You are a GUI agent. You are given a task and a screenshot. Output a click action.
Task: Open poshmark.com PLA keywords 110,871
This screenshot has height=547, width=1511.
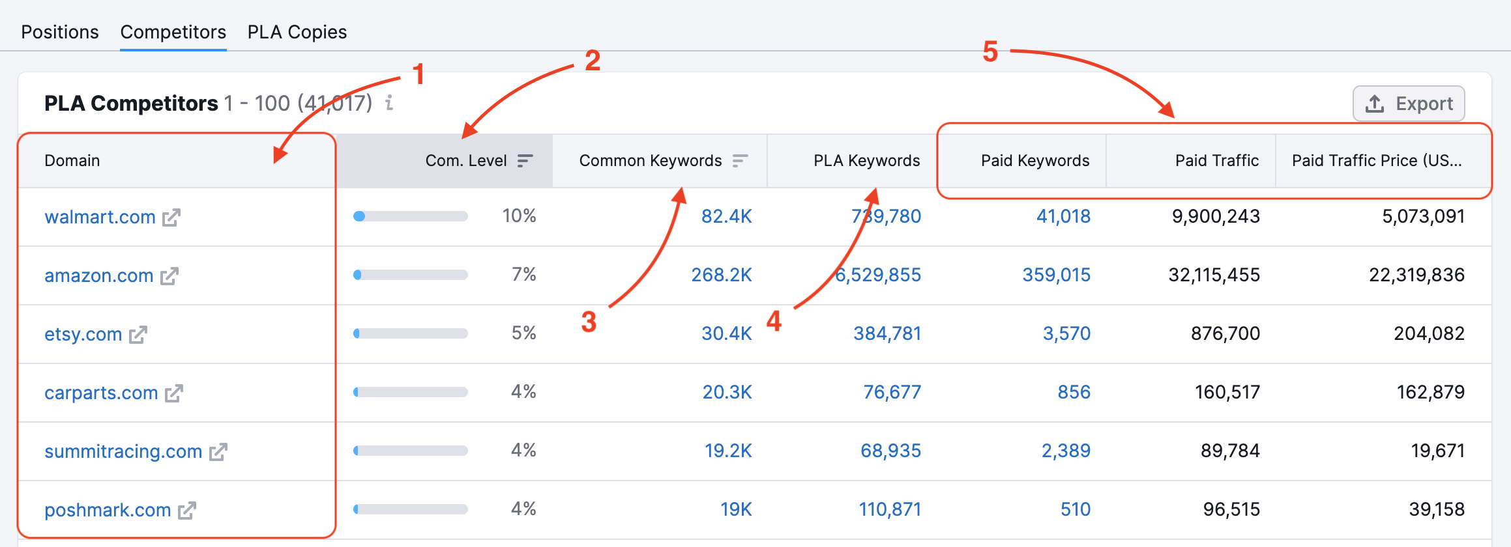pos(890,509)
